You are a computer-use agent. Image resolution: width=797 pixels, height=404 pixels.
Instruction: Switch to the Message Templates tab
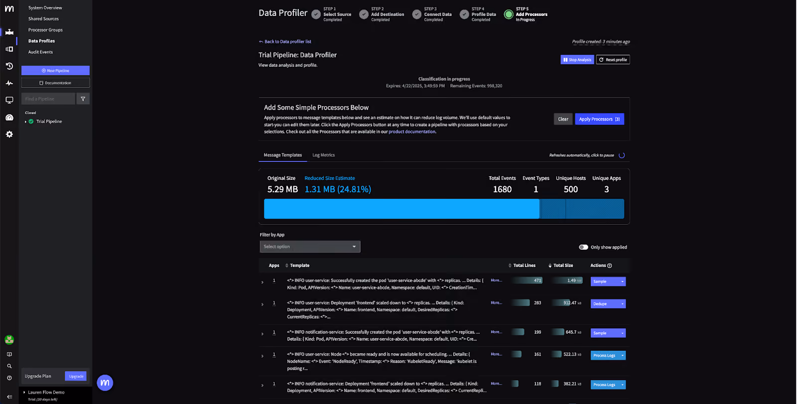[x=282, y=155]
